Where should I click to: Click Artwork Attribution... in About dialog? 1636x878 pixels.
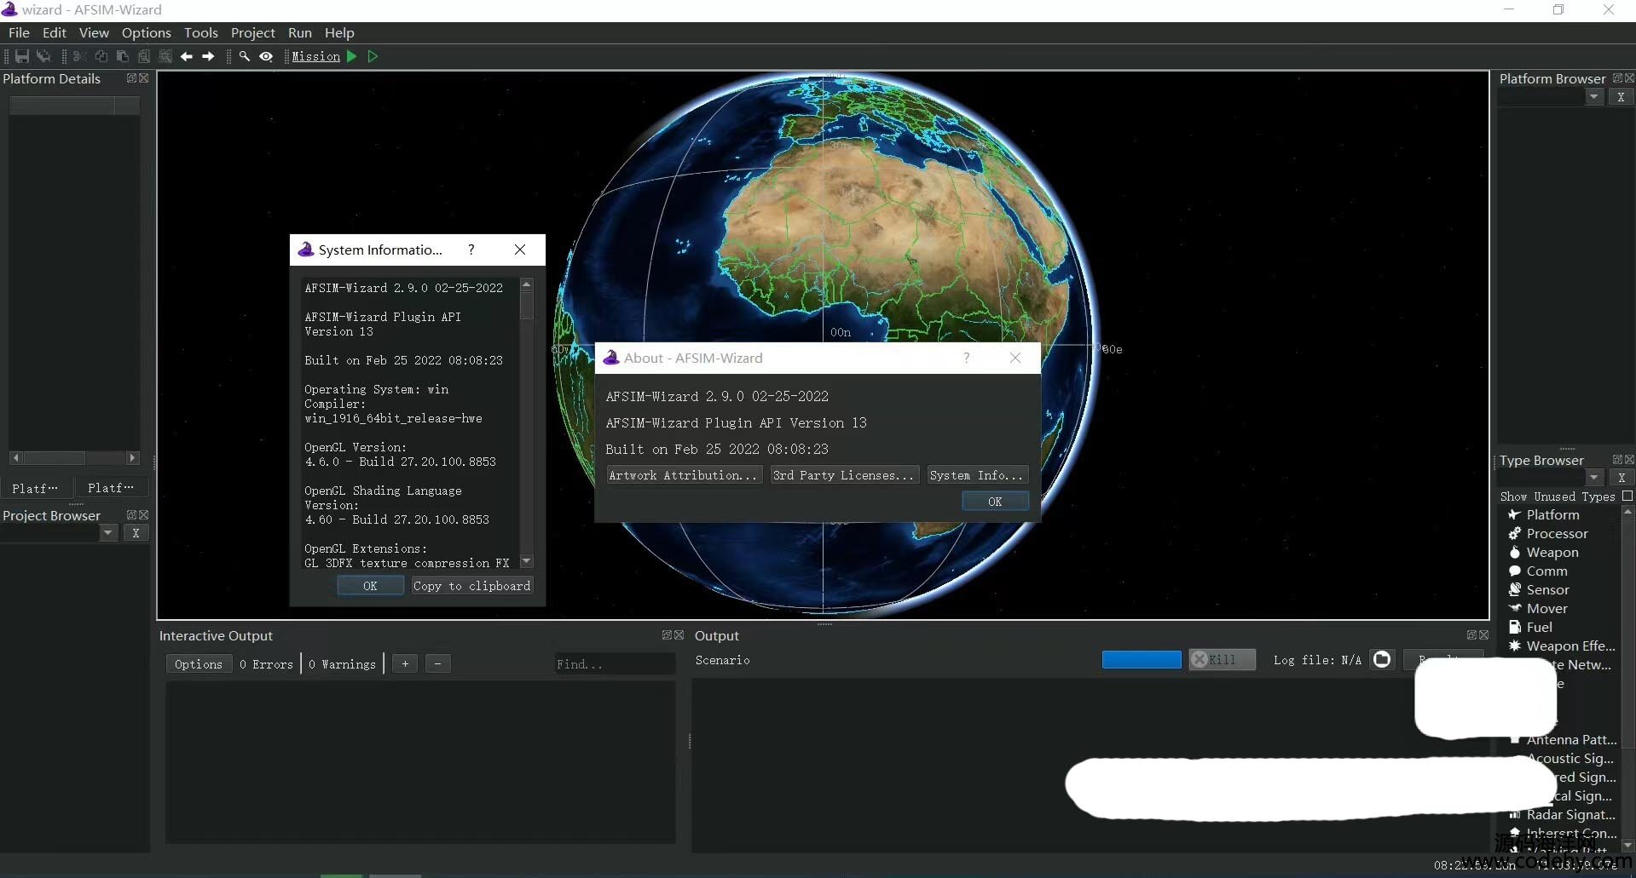[684, 475]
